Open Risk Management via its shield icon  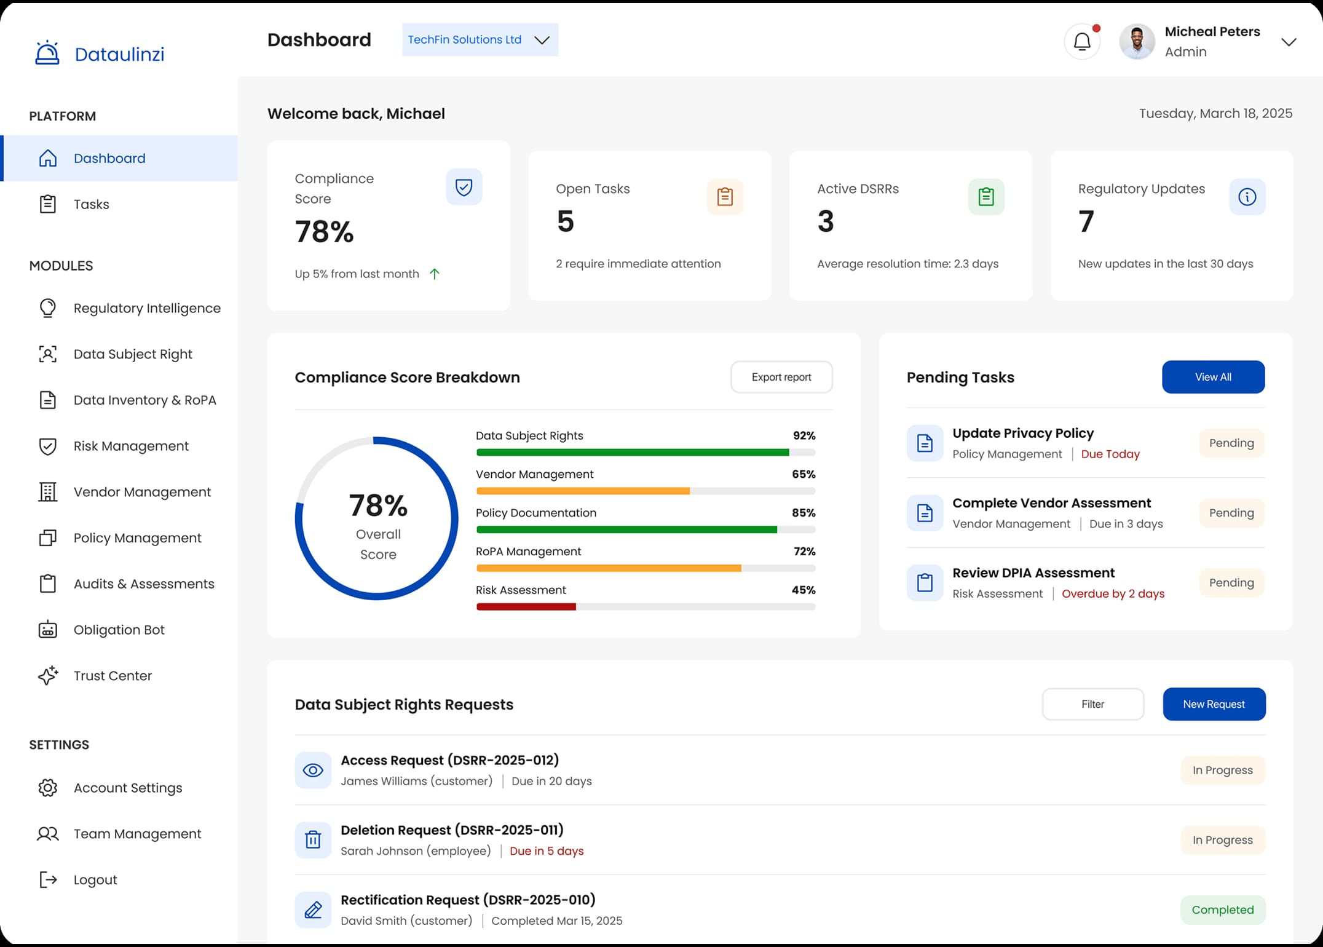pos(47,446)
